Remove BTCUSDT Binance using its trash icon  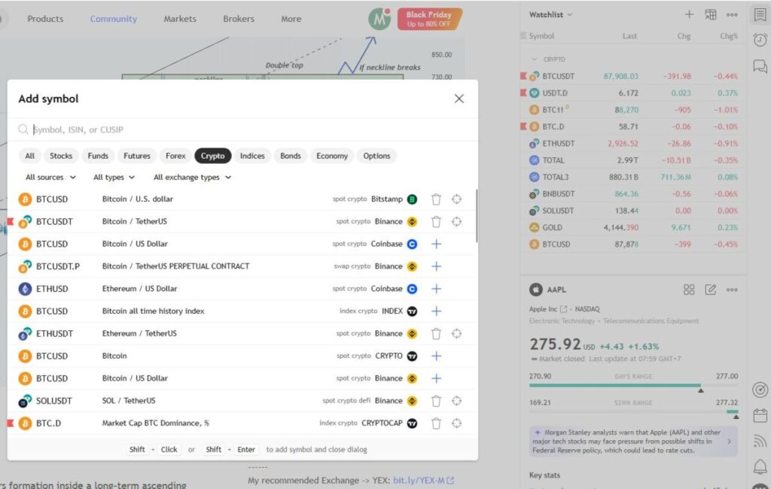tap(436, 221)
